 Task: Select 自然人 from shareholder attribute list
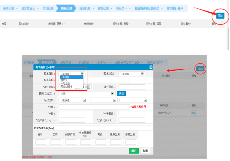(x=64, y=80)
